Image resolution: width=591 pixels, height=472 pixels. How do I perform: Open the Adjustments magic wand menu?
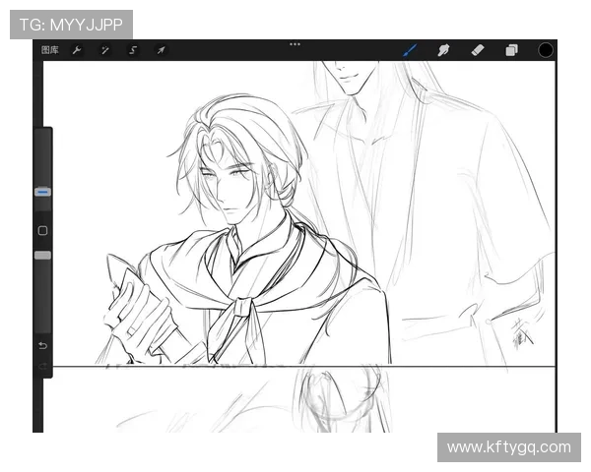click(x=104, y=50)
